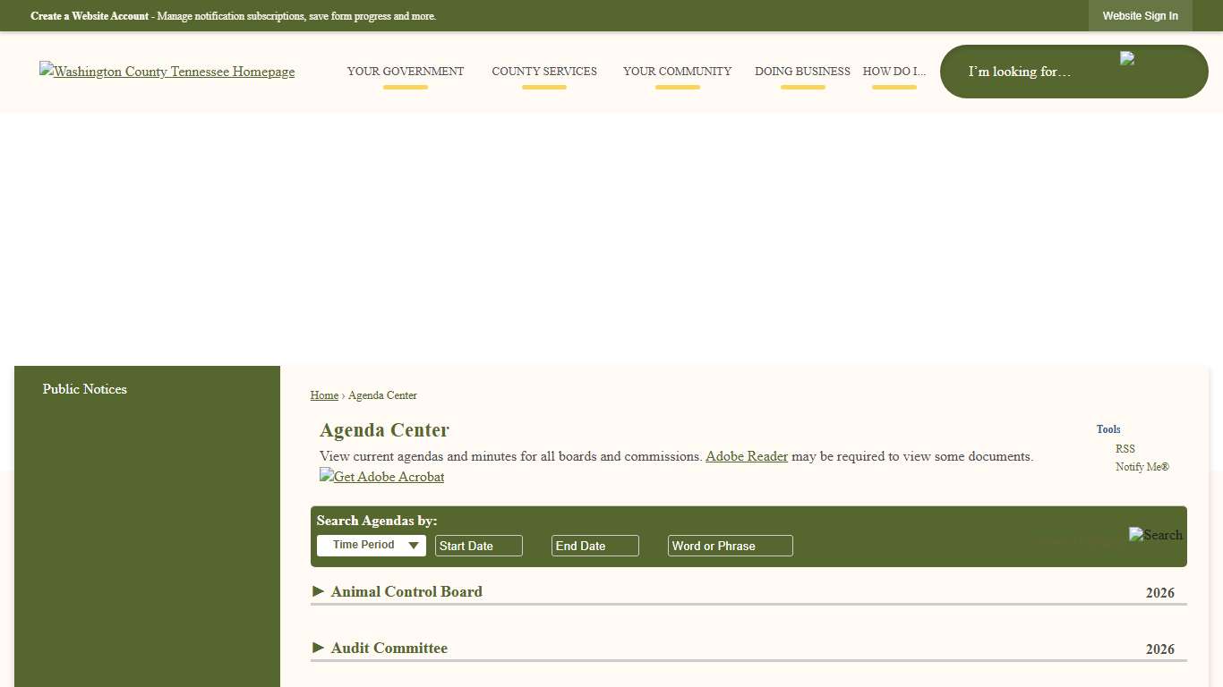Click the Search icon in the agenda search bar

[x=1155, y=535]
